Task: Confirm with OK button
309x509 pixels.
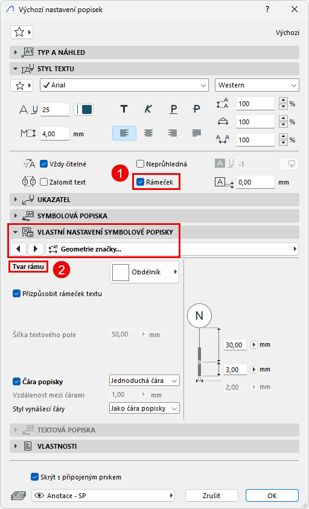Action: coord(272,496)
